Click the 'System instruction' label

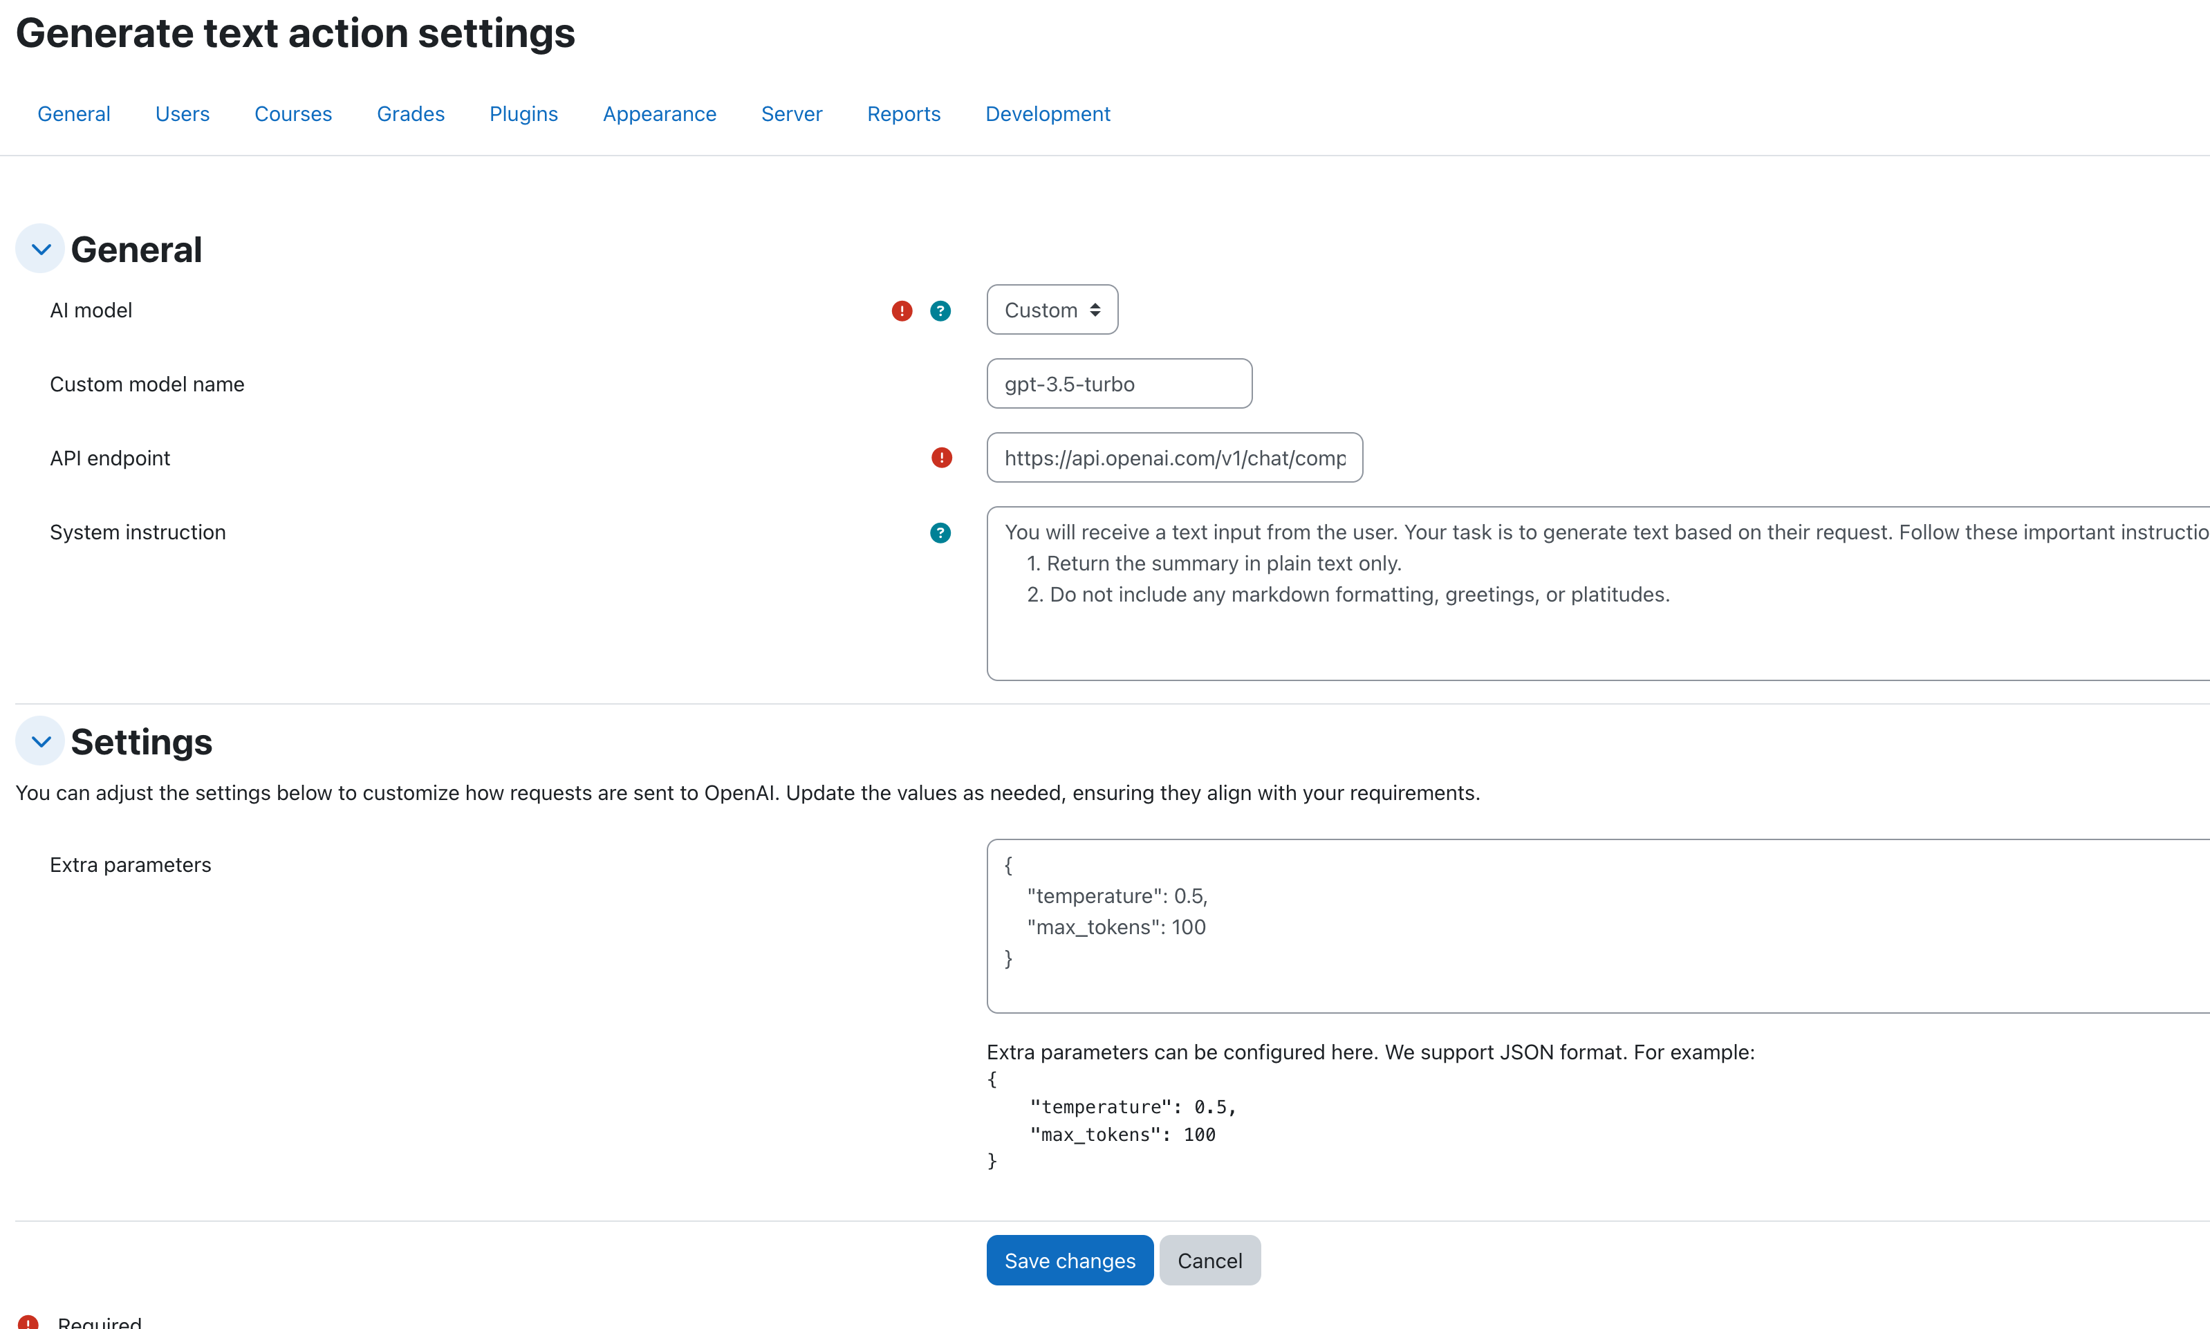point(137,533)
